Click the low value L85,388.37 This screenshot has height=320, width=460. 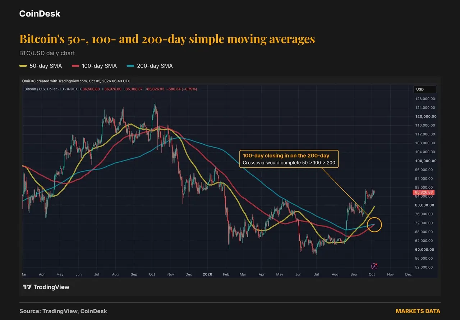tap(133, 89)
